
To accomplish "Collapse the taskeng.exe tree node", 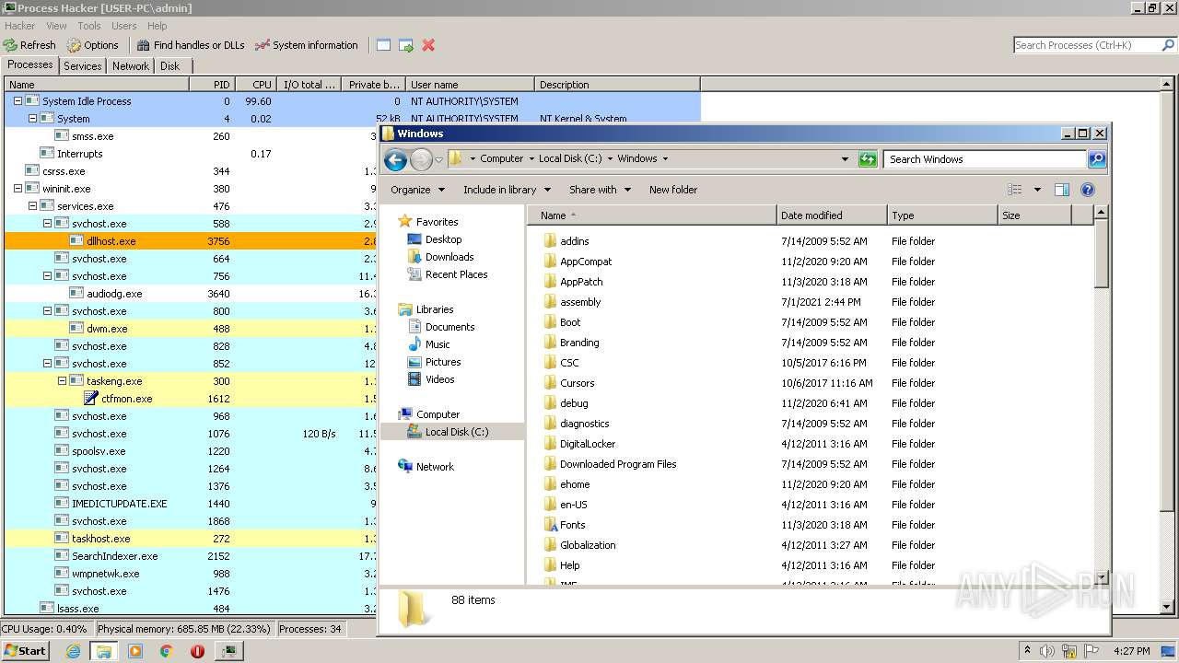I will pos(62,381).
